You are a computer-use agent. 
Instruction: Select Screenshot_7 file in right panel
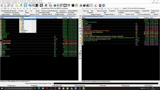[x=87, y=26]
